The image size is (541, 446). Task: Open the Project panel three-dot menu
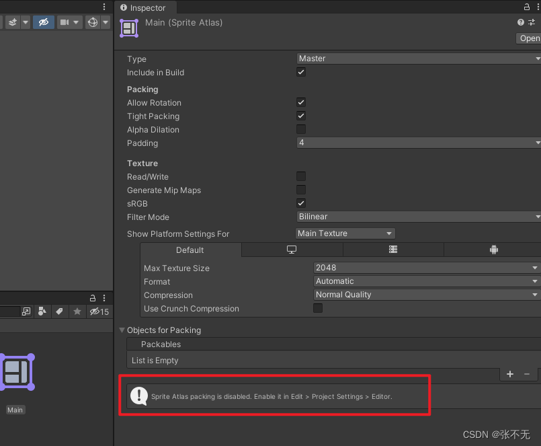tap(104, 298)
